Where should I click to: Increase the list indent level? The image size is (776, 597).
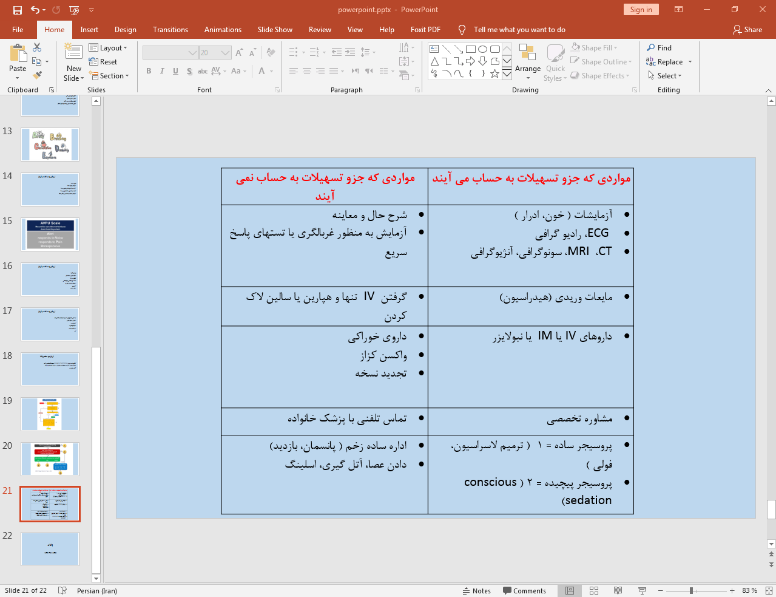coord(350,52)
